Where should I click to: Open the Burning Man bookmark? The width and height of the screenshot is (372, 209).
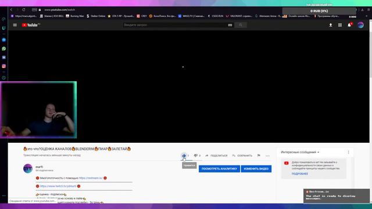coord(75,16)
